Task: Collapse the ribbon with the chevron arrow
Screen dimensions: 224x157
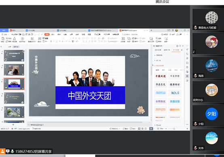Action: click(188, 34)
